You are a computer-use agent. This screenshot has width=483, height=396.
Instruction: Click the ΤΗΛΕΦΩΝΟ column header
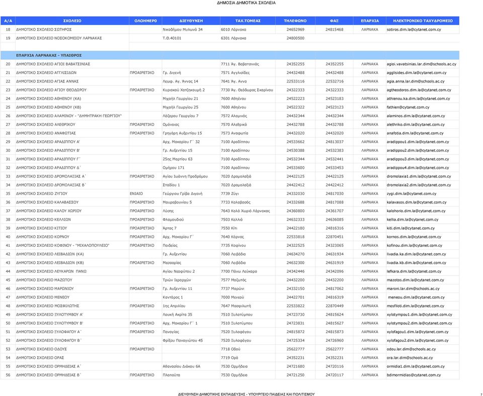pyautogui.click(x=295, y=21)
